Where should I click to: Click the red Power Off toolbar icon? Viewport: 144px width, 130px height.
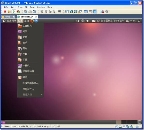(x=5, y=12)
